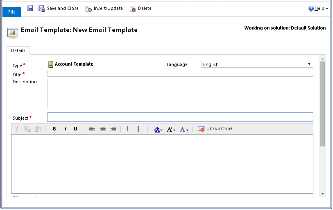333x210 pixels.
Task: Select the Details tab
Action: (x=18, y=50)
